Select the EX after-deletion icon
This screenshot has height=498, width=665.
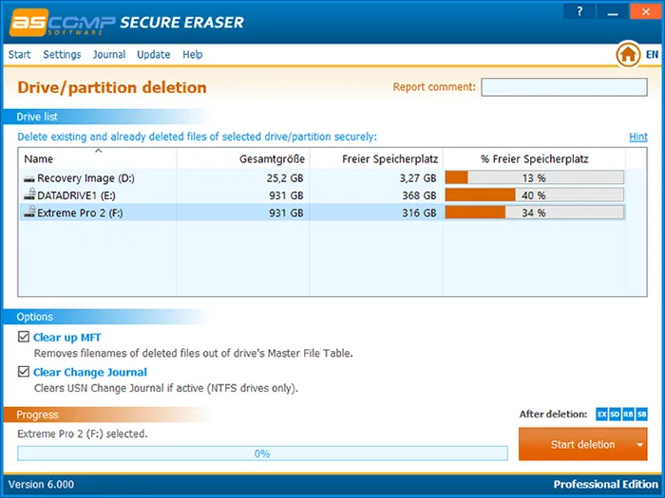(x=602, y=415)
